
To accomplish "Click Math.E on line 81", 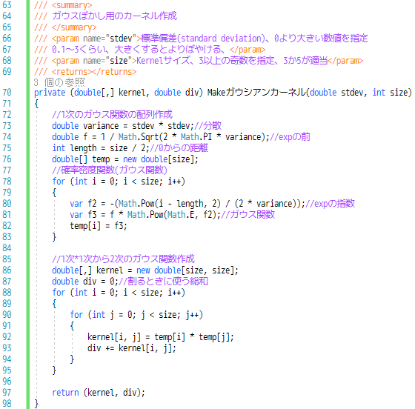I will [x=181, y=215].
